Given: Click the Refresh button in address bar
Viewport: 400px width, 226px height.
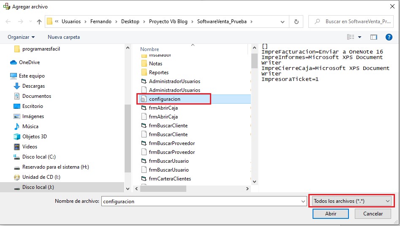Looking at the screenshot, I should (x=296, y=22).
